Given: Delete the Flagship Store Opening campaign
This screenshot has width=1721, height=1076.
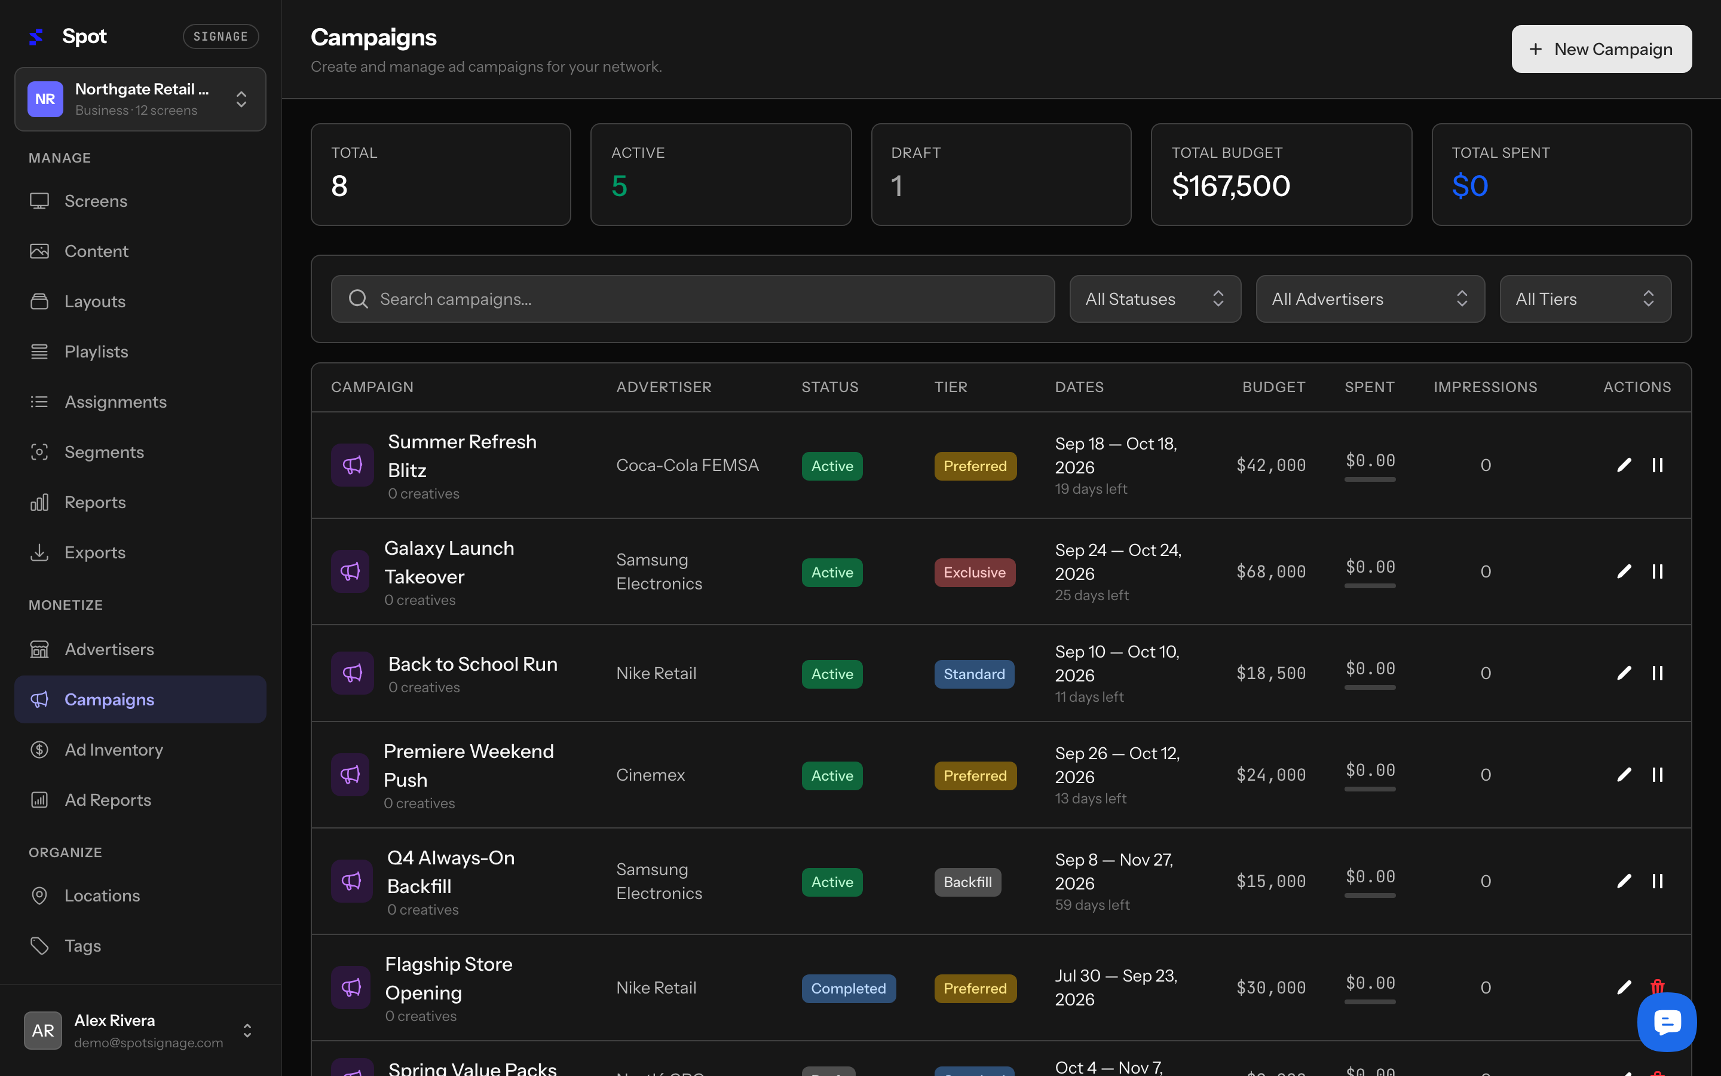Looking at the screenshot, I should [1657, 987].
